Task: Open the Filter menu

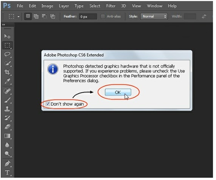Action: tap(111, 6)
